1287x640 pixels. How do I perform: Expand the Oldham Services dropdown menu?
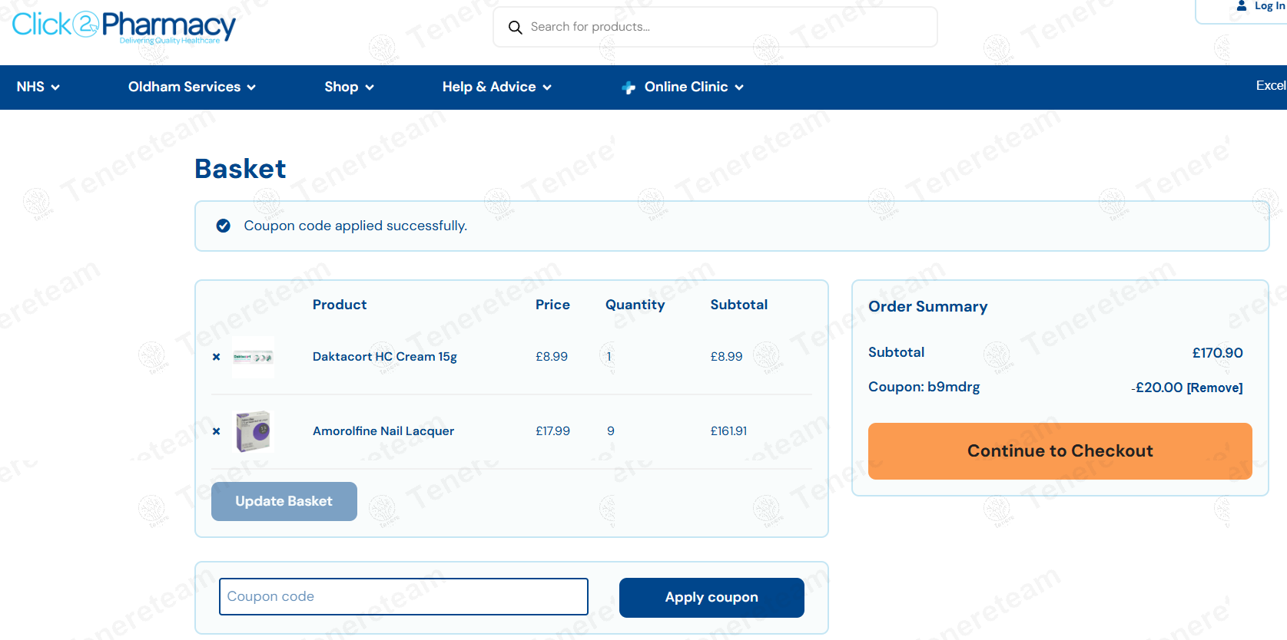(x=191, y=87)
